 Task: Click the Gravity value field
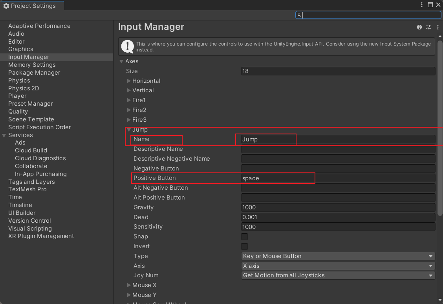click(x=338, y=207)
